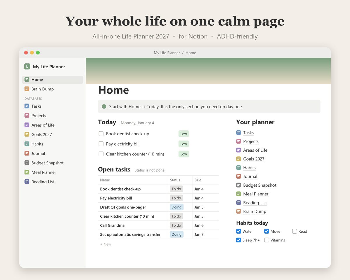The height and width of the screenshot is (280, 350).
Task: Click the Journal icon in sidebar
Action: coord(27,153)
